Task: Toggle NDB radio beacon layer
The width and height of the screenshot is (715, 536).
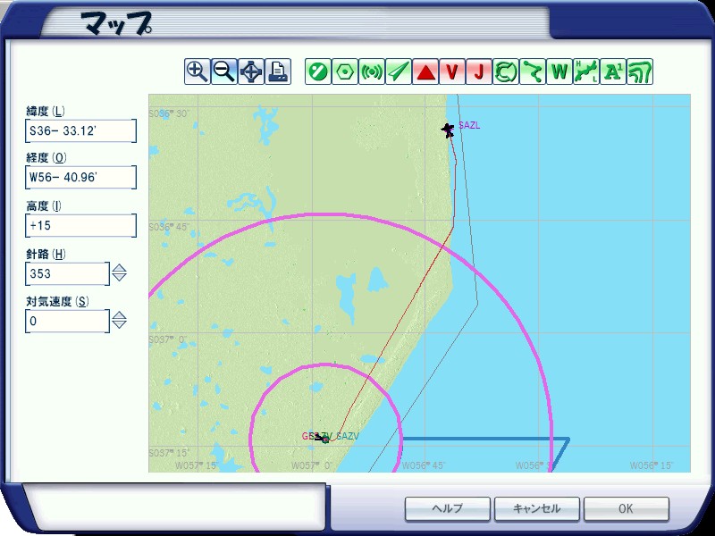Action: point(371,71)
